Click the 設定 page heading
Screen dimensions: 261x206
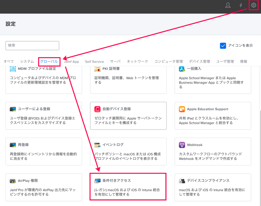click(11, 24)
